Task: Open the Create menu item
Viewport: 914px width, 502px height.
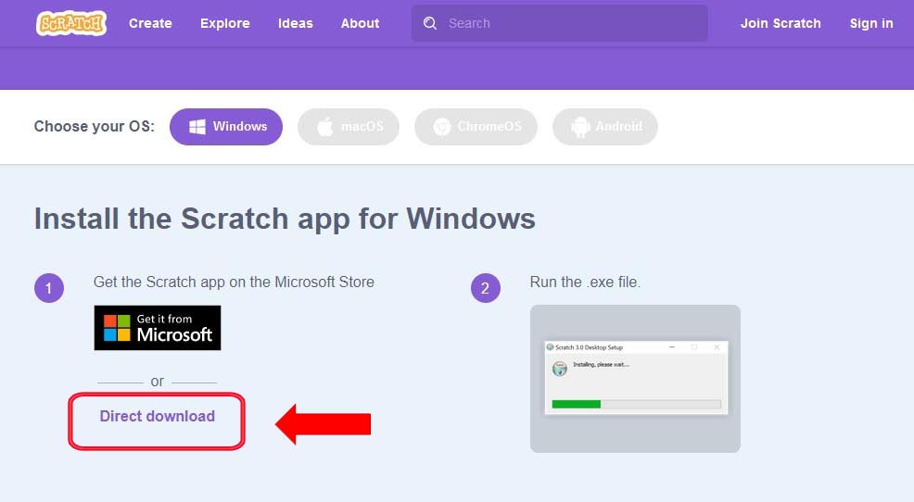Action: tap(150, 23)
